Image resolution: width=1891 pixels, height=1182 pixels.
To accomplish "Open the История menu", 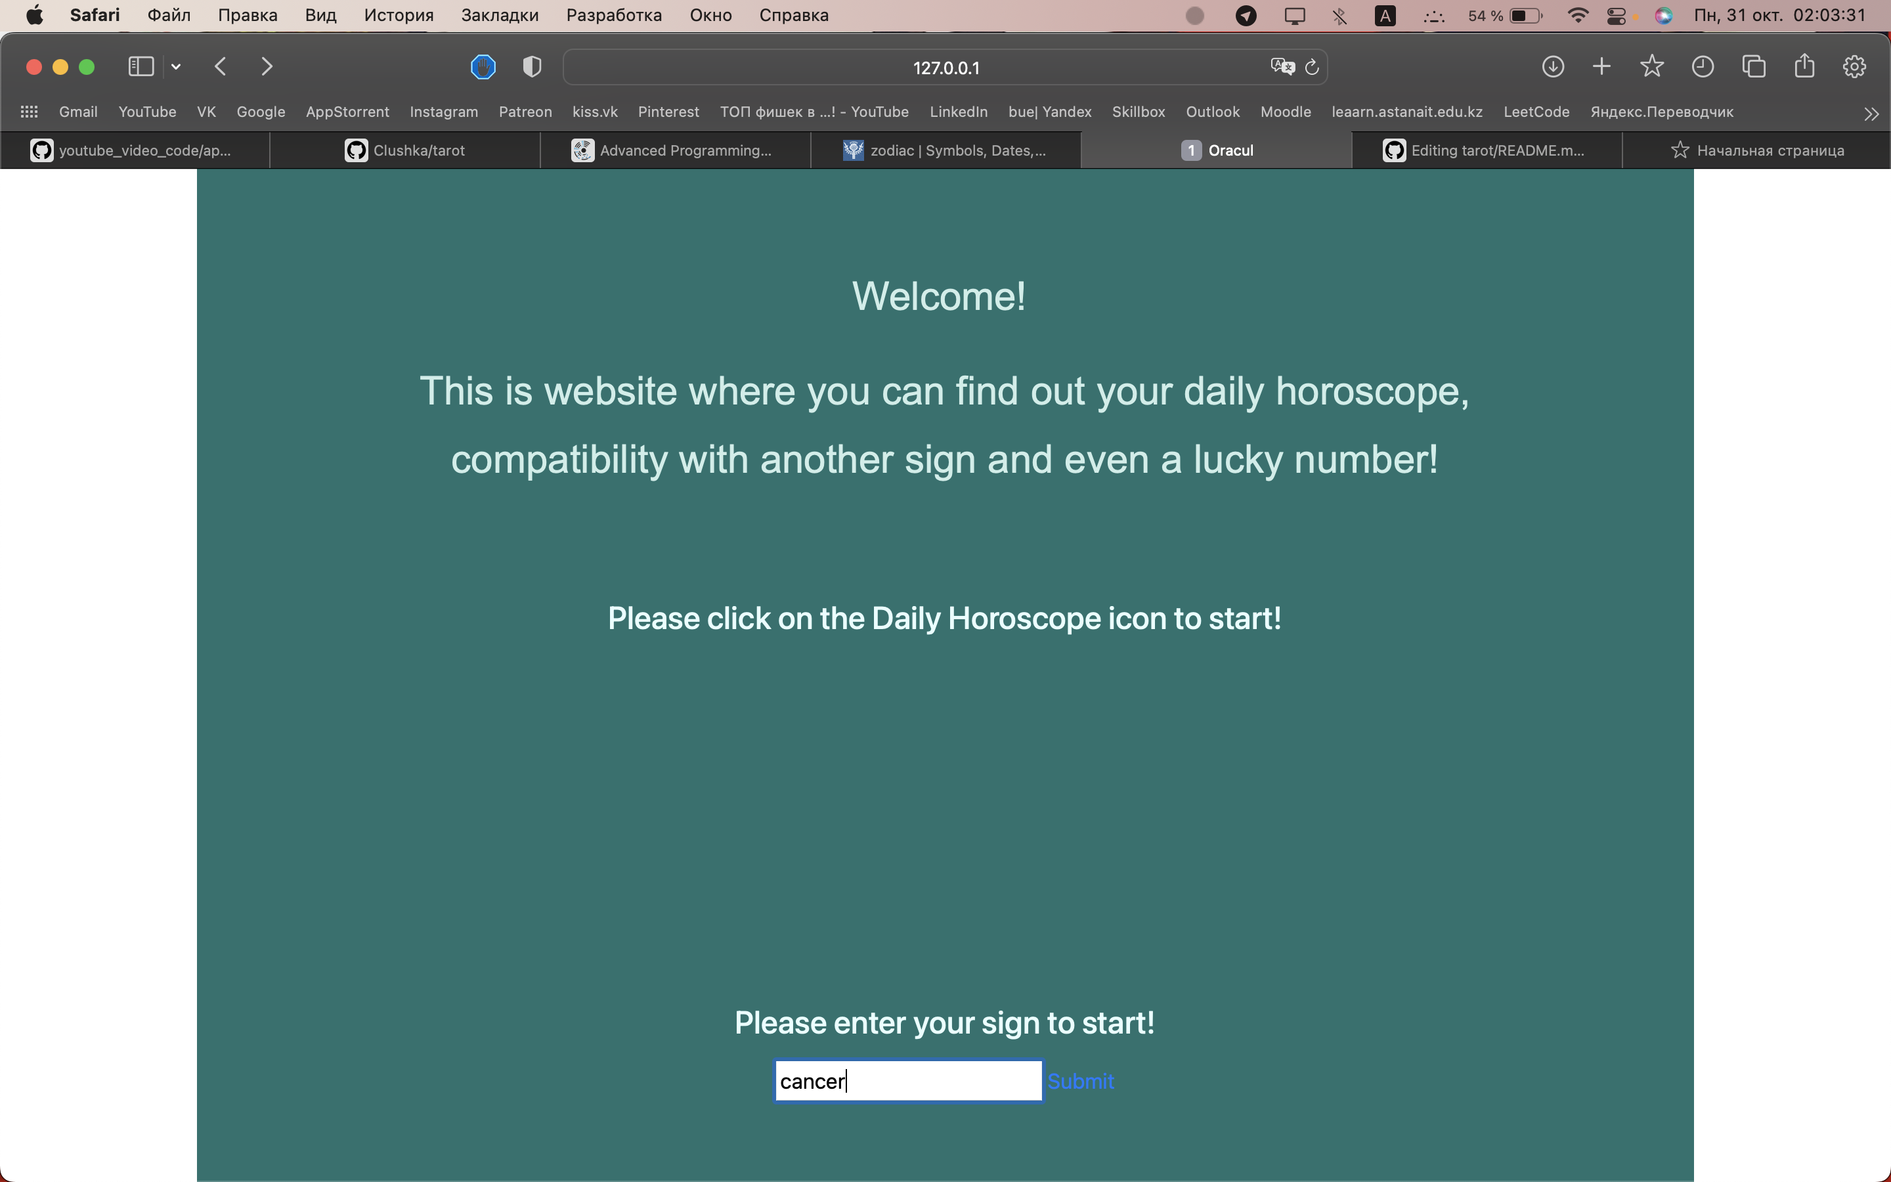I will click(x=399, y=15).
